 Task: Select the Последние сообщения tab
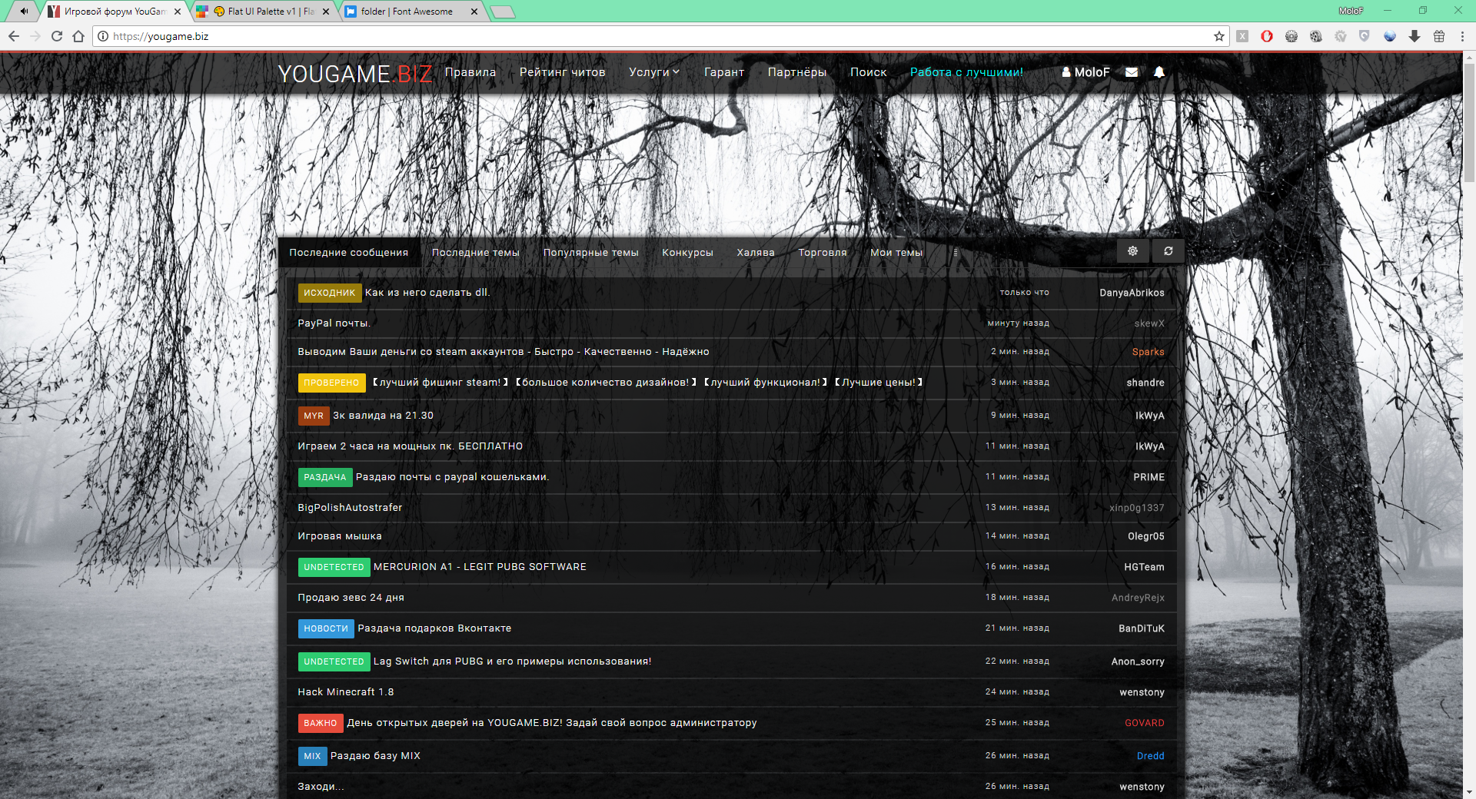tap(349, 253)
